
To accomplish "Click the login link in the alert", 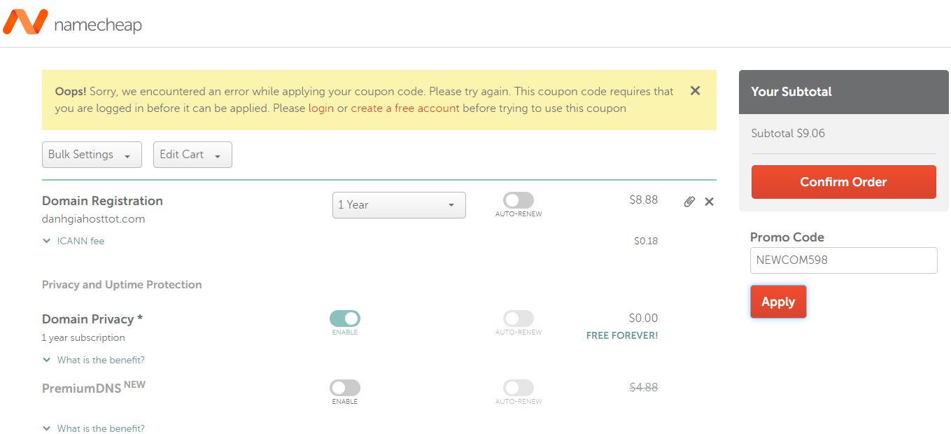I will pos(321,108).
